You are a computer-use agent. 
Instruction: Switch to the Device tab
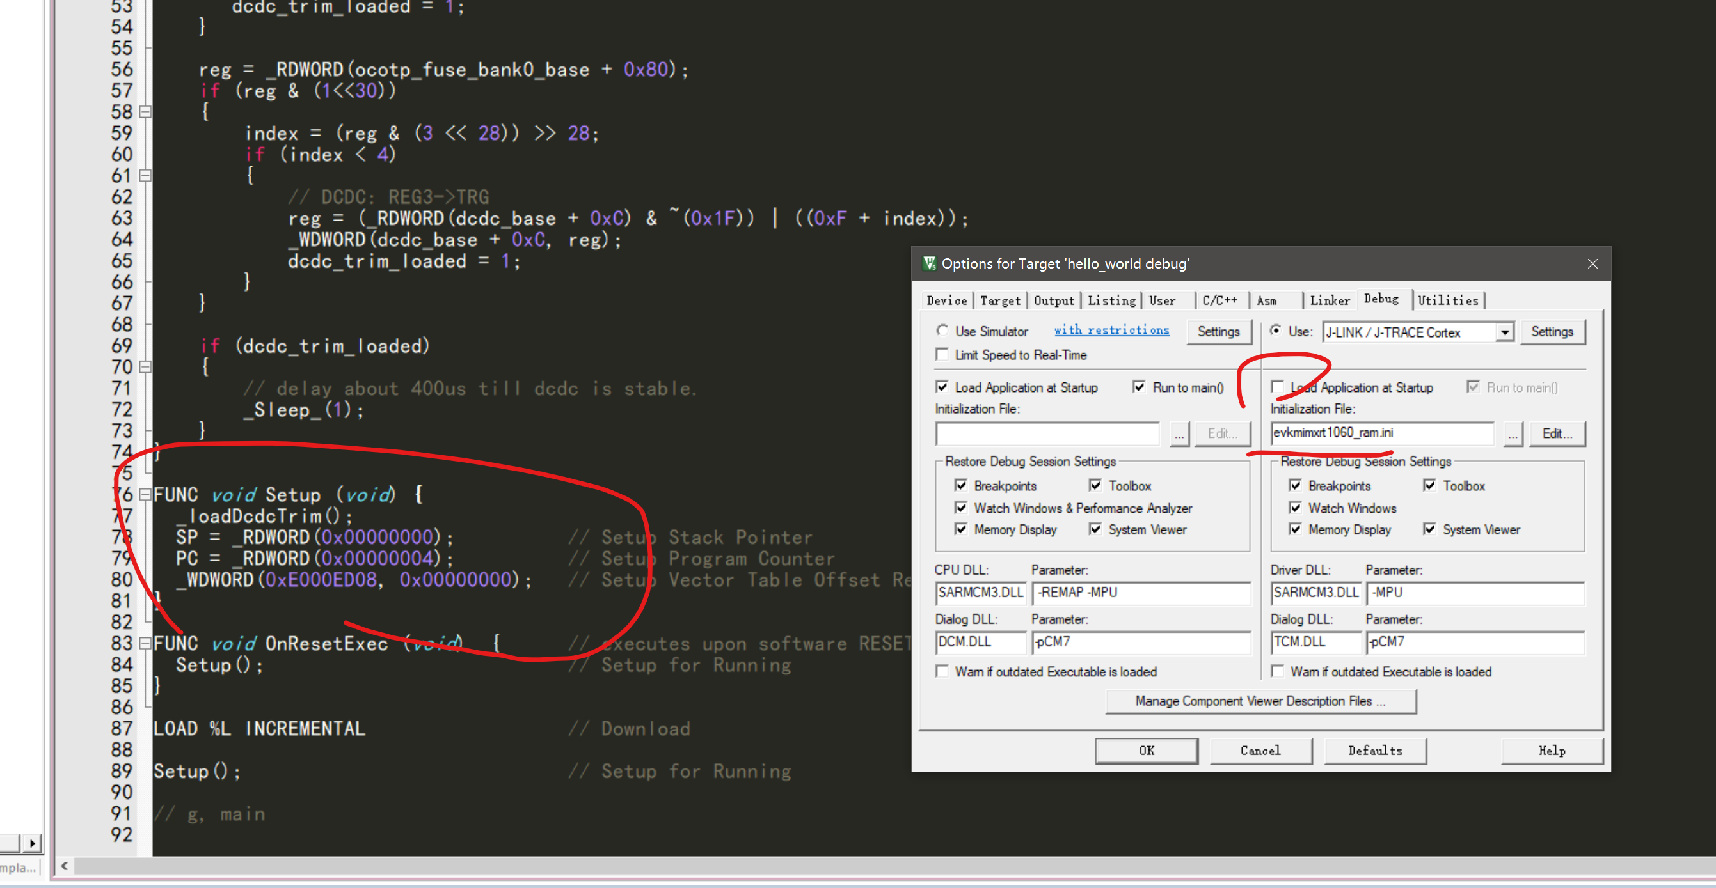946,301
